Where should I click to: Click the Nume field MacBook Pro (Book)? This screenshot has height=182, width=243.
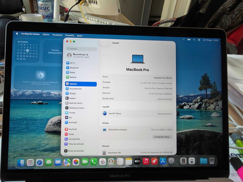[x=163, y=78]
